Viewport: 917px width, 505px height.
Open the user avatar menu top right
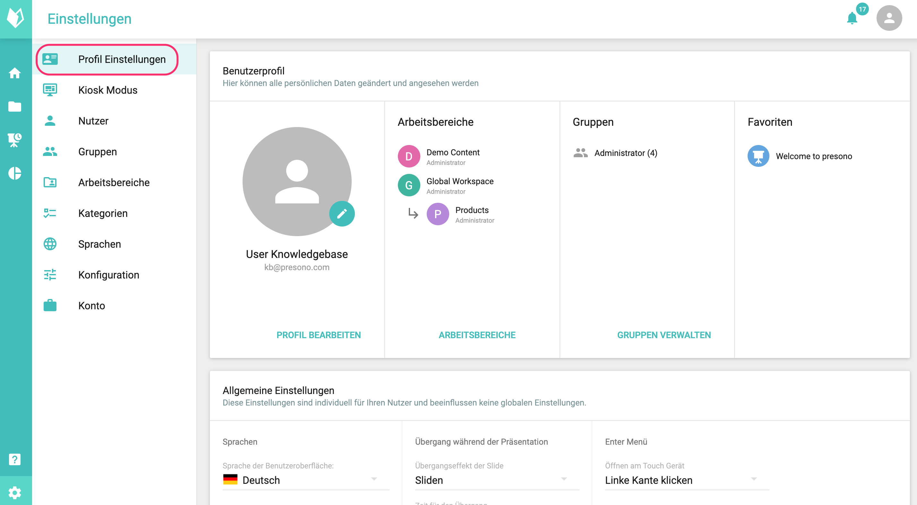[x=889, y=18]
